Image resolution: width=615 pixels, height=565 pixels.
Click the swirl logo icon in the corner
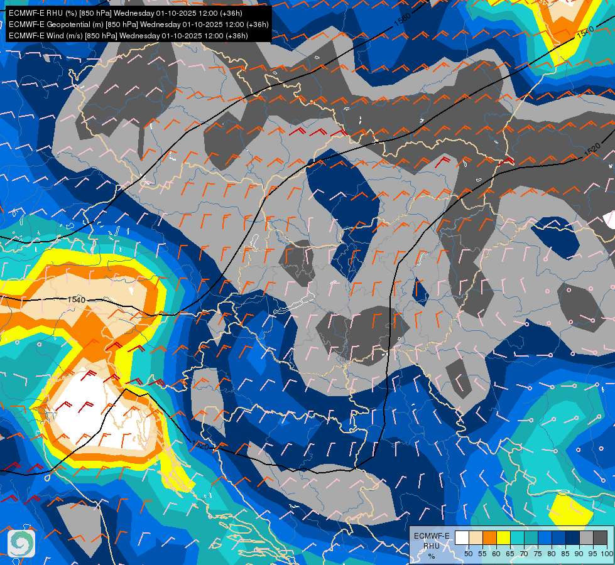coord(21,544)
